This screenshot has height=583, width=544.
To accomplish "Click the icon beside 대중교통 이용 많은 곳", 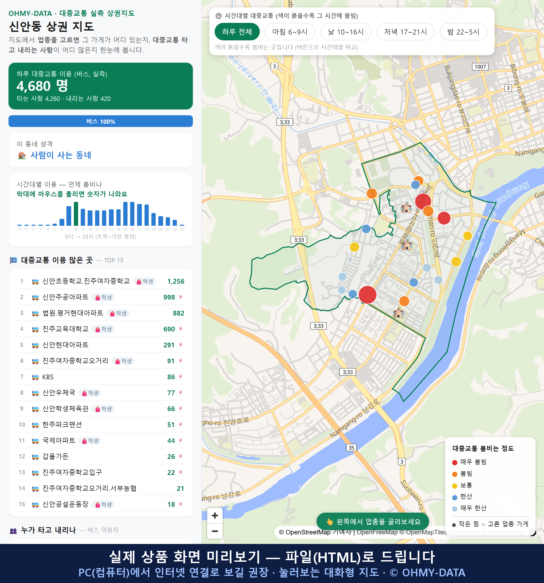I will (x=14, y=260).
